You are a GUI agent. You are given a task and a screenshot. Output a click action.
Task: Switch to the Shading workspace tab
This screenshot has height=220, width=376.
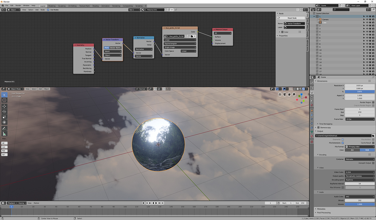click(x=95, y=6)
